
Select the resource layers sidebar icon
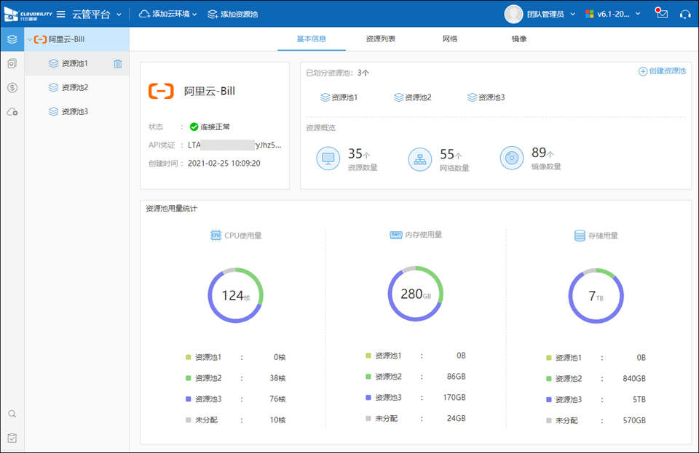pyautogui.click(x=12, y=39)
